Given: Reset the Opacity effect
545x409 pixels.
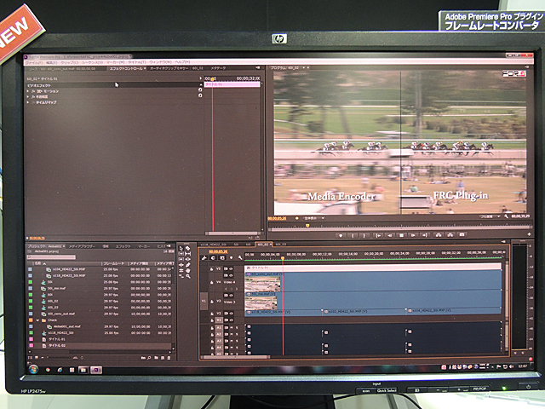Looking at the screenshot, I should 200,95.
